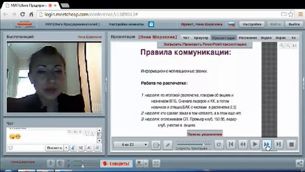Click the M chat formatting icon
The width and height of the screenshot is (305, 172).
(x=81, y=148)
